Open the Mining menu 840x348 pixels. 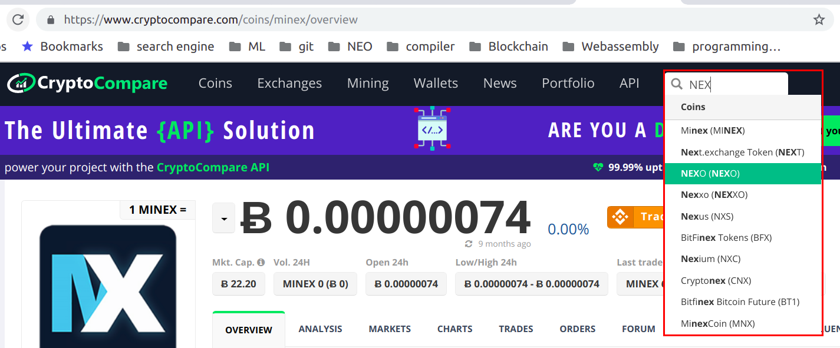tap(368, 84)
